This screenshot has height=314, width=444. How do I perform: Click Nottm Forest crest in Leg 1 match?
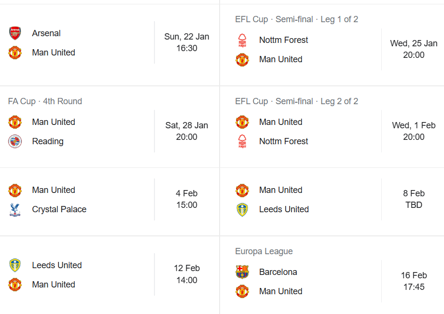(242, 40)
